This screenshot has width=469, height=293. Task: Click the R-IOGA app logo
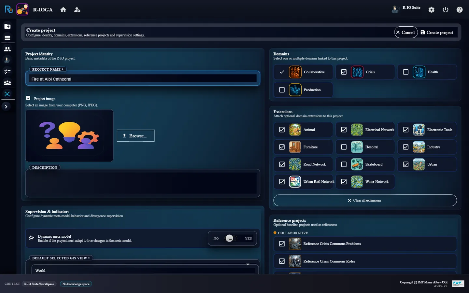point(22,9)
